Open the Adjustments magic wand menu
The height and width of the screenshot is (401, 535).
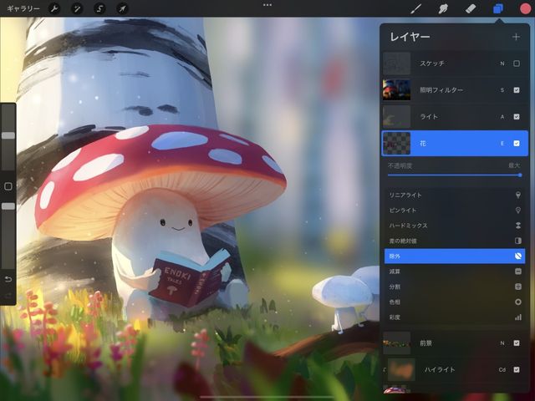point(77,8)
